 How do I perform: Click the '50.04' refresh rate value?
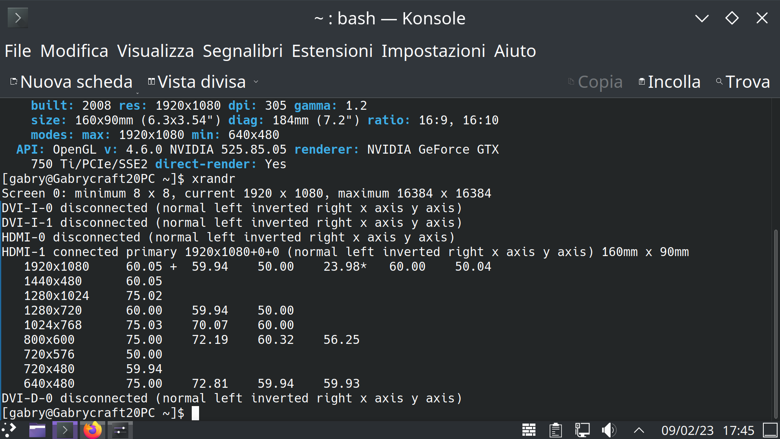click(x=473, y=267)
